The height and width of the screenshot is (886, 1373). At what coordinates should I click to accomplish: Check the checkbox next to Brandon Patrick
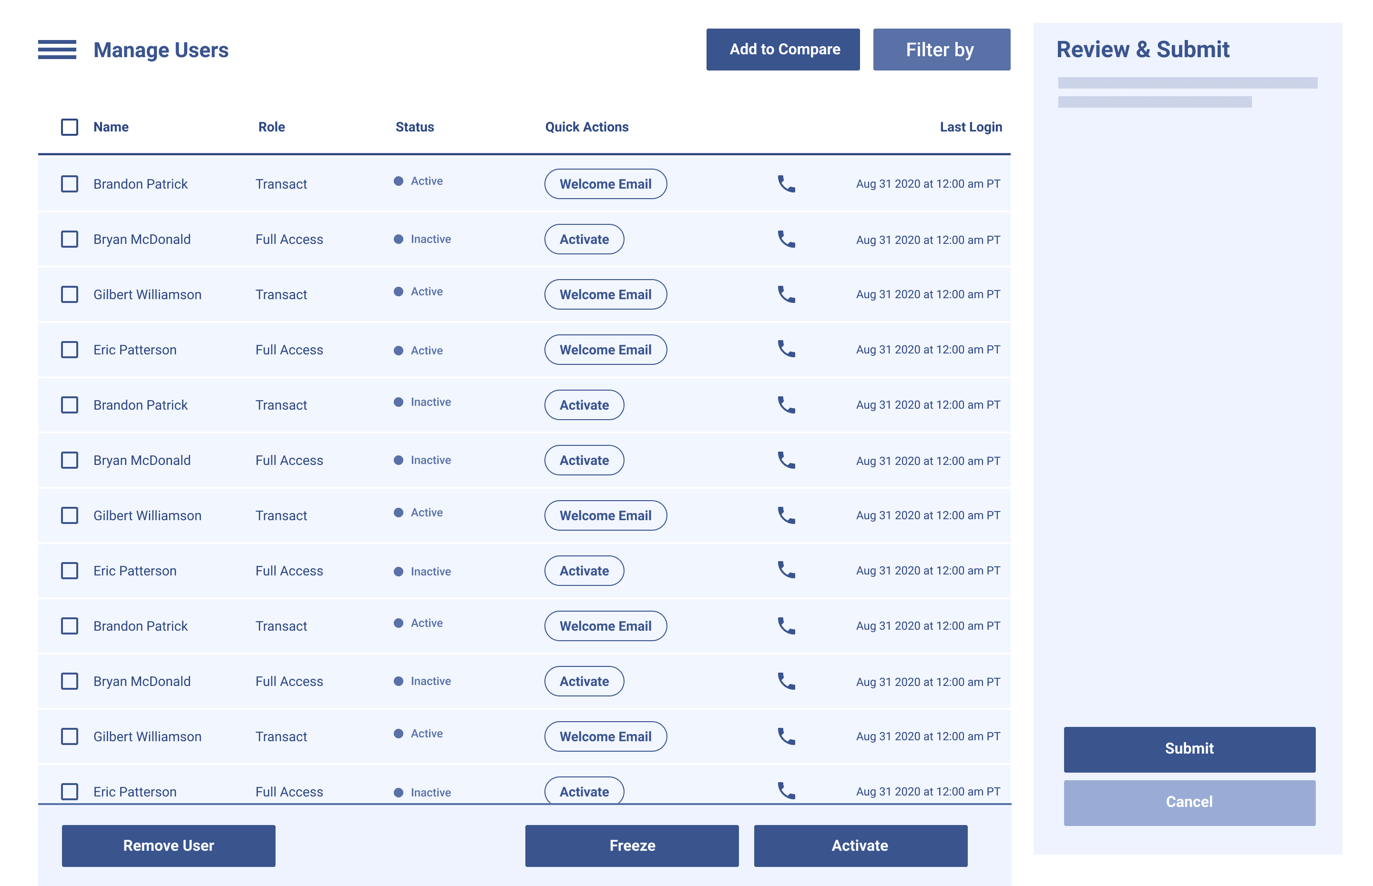tap(69, 184)
